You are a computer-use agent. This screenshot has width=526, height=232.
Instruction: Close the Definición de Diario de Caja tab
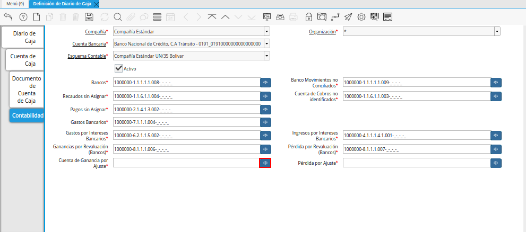pos(96,4)
